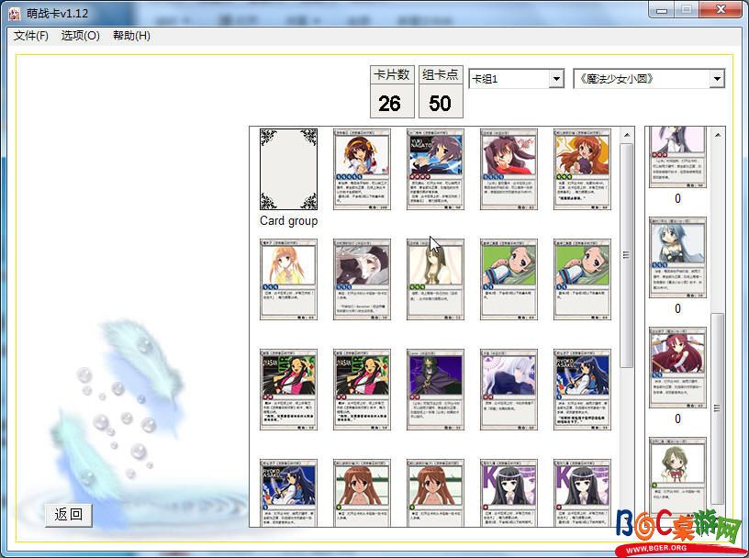Screen dimensions: 749x558
Task: Click the 卡片数 label
Action: tap(392, 75)
